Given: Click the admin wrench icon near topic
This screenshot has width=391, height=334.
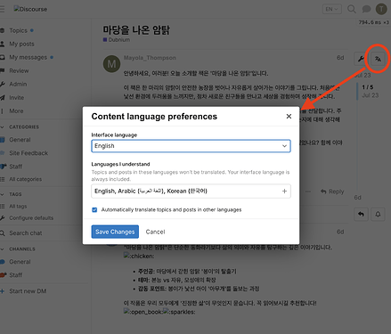Looking at the screenshot, I should (x=361, y=59).
